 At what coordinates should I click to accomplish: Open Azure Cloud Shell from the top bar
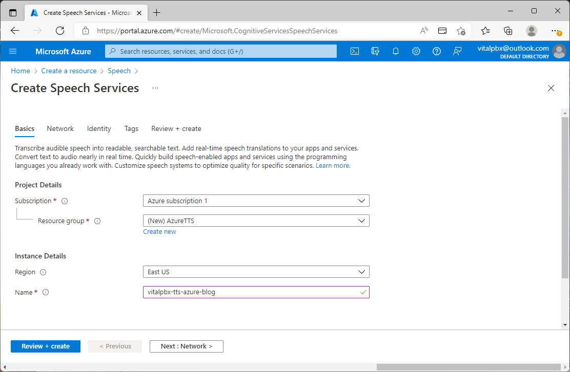click(x=355, y=51)
